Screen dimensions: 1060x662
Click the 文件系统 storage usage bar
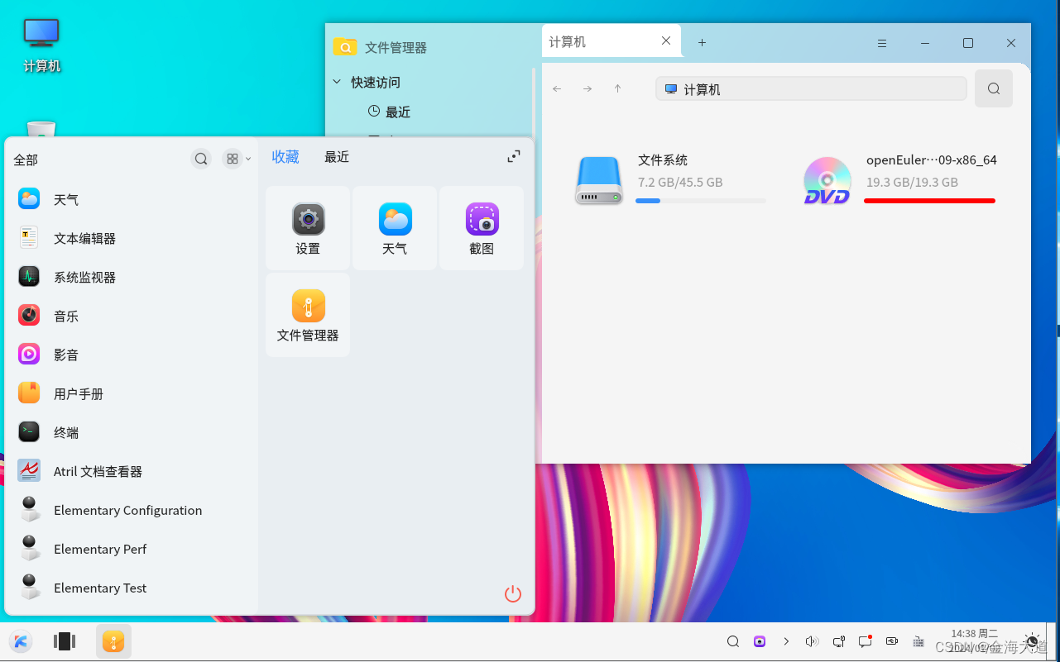pos(700,200)
